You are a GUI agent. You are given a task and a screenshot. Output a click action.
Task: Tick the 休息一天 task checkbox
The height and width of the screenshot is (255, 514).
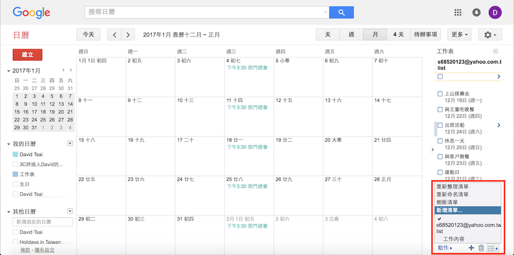coord(440,141)
